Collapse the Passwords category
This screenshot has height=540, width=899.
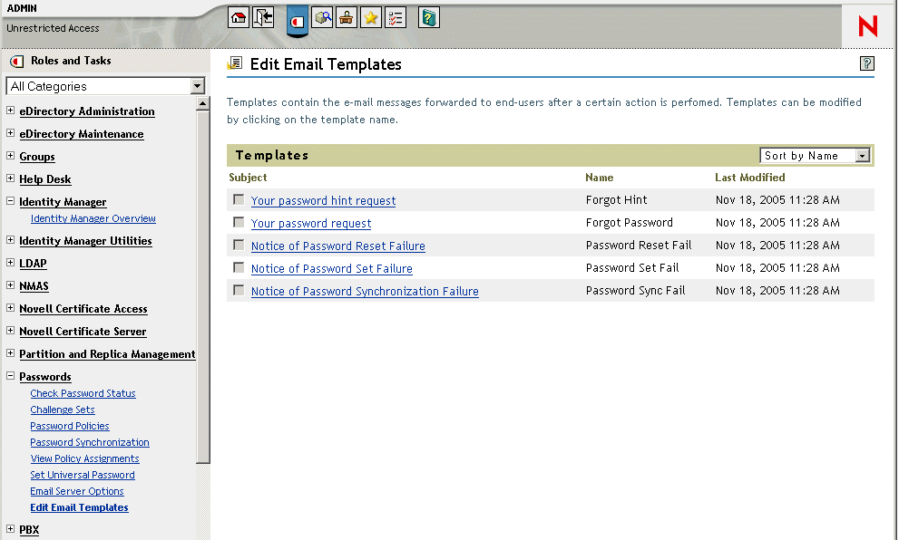10,376
